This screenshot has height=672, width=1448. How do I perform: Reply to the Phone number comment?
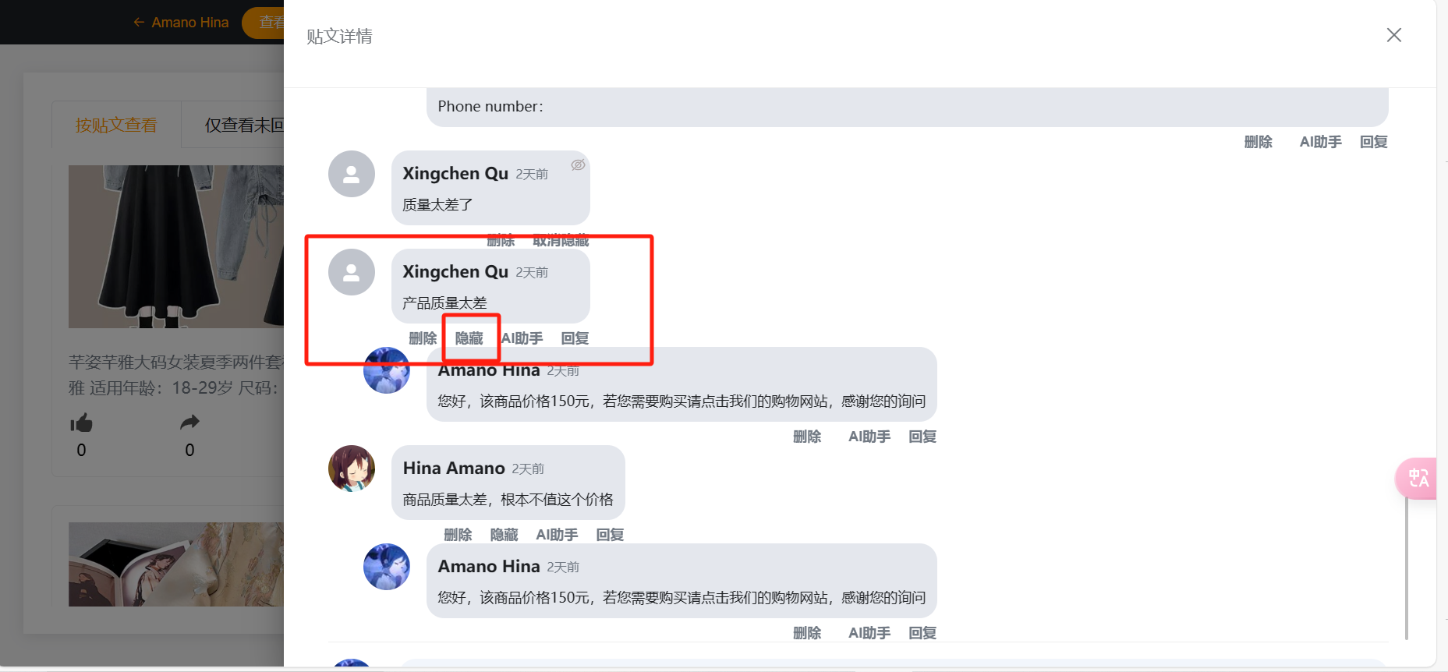click(1374, 142)
